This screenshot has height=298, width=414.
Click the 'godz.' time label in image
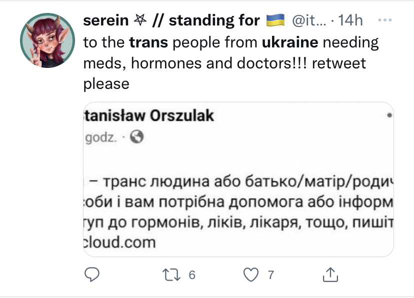[100, 137]
